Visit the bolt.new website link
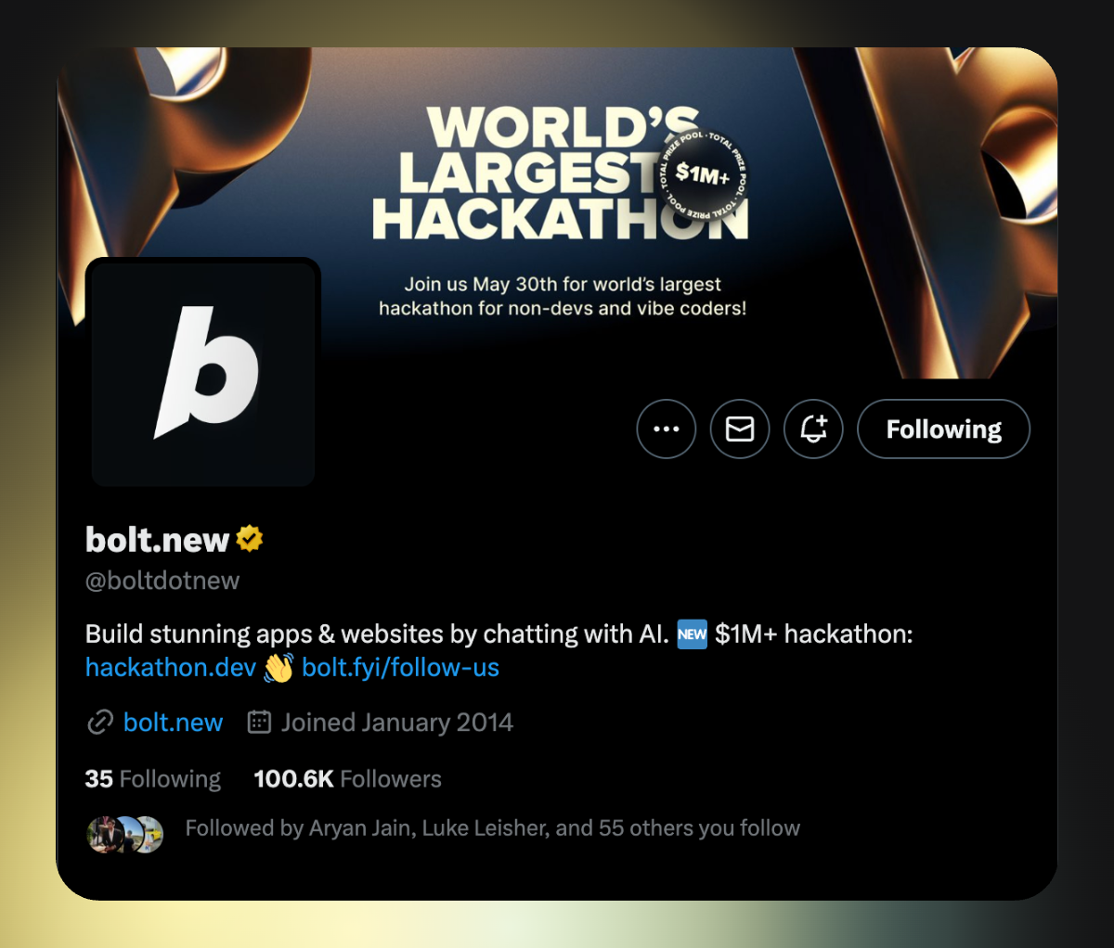Screen dimensions: 1114x948 173,722
